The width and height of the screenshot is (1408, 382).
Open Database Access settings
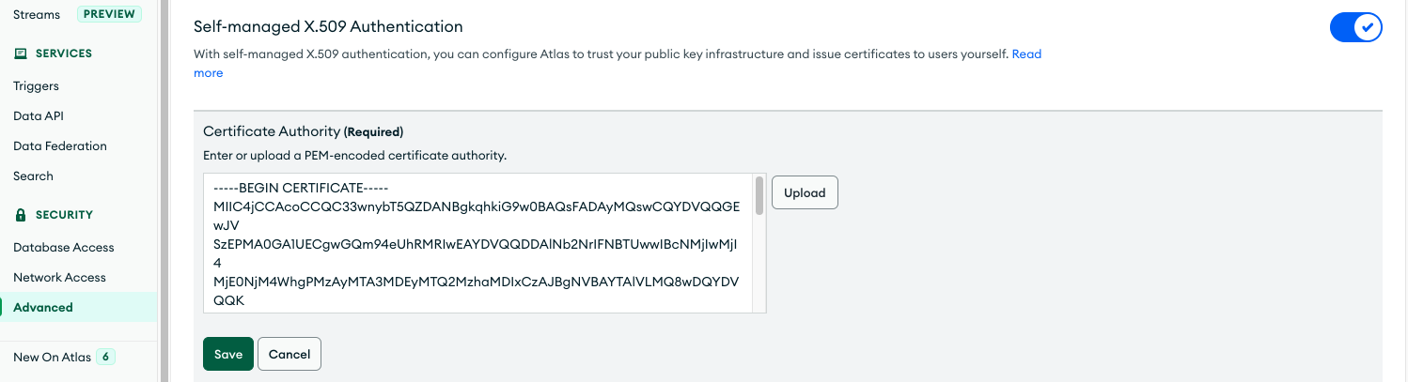click(64, 247)
